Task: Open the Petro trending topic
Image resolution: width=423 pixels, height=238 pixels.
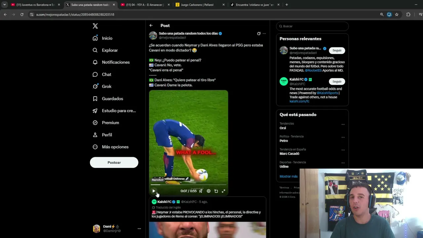Action: [x=284, y=140]
